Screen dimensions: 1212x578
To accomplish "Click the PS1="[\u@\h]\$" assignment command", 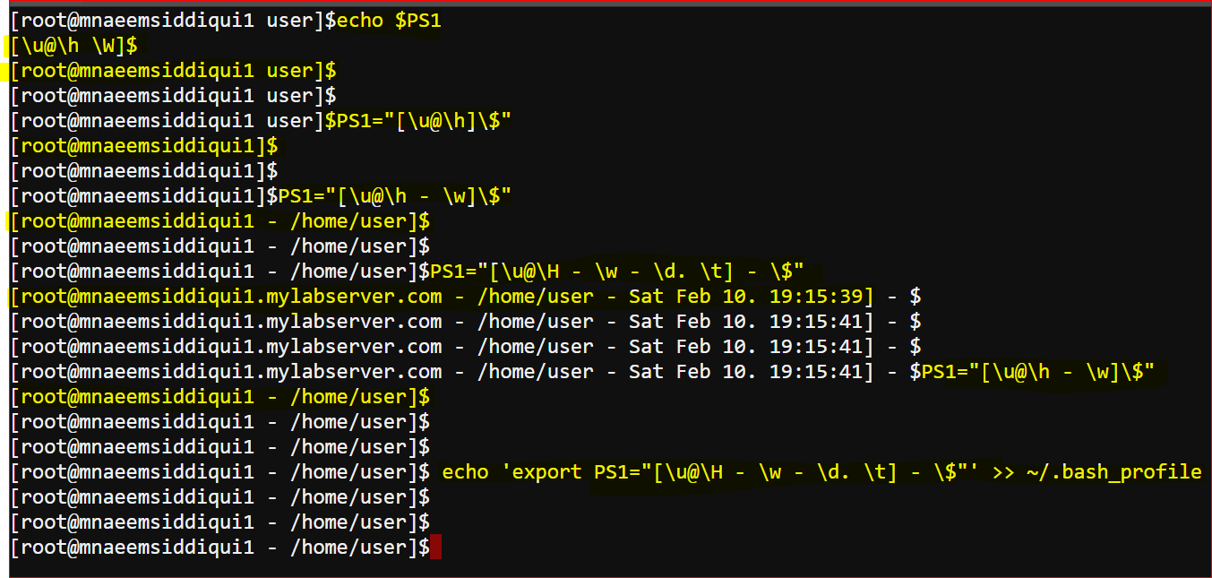I will [424, 120].
